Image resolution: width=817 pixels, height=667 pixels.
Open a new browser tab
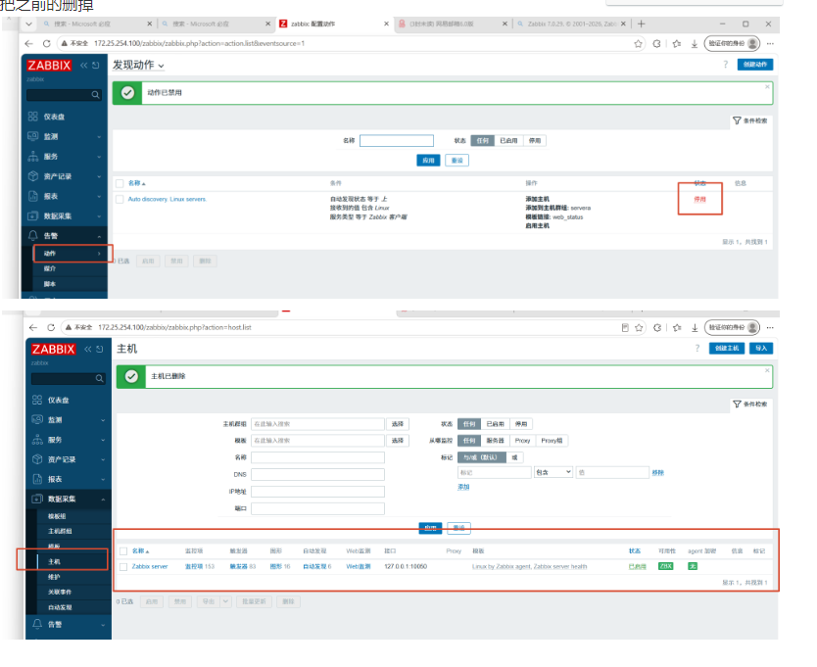point(642,24)
